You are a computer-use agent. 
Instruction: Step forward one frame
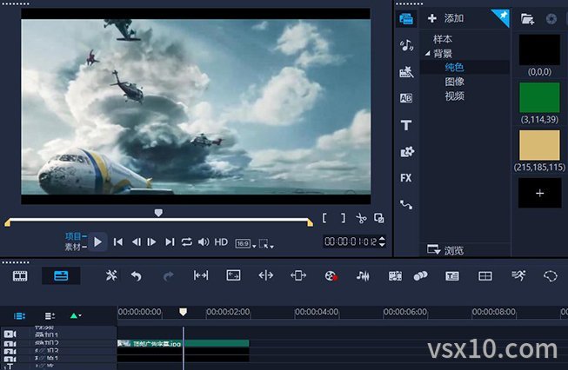(151, 242)
